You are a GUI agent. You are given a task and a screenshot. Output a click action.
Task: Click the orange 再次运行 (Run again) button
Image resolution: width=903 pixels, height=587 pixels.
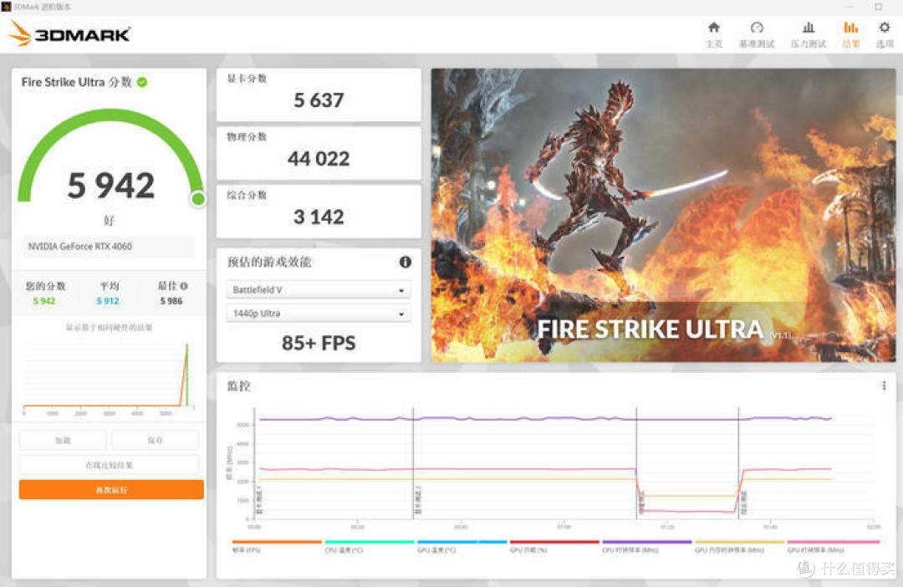coord(111,490)
